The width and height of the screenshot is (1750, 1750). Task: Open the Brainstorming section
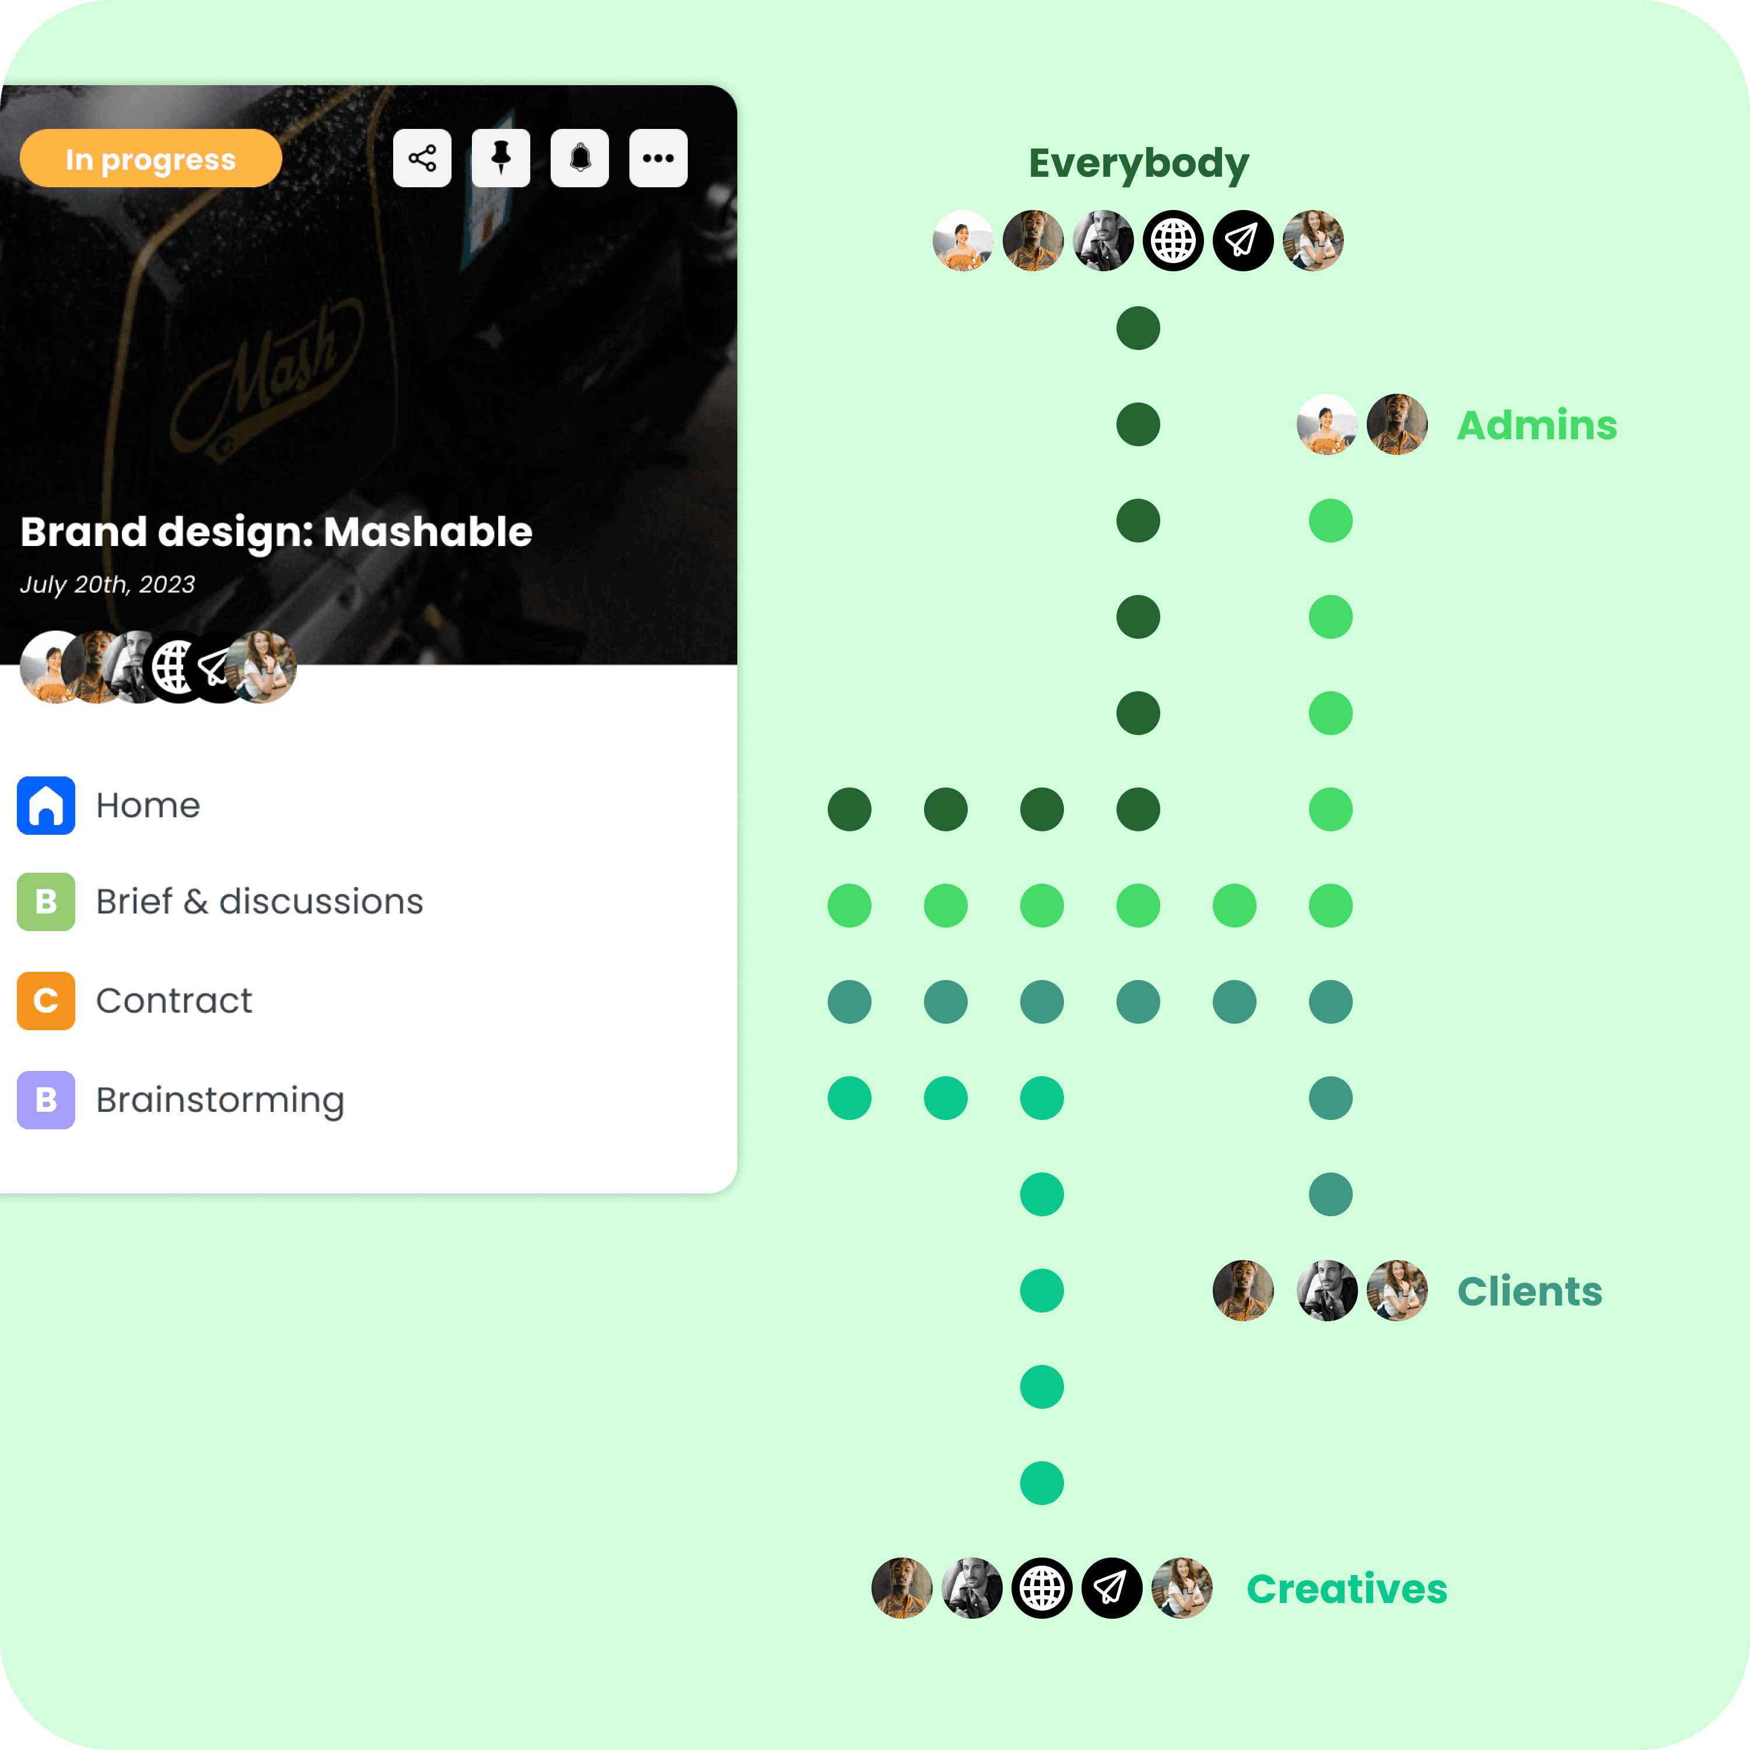pos(220,1101)
